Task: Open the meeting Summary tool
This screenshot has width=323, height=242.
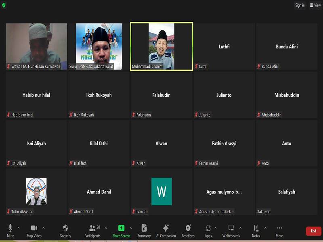Action: [144, 228]
